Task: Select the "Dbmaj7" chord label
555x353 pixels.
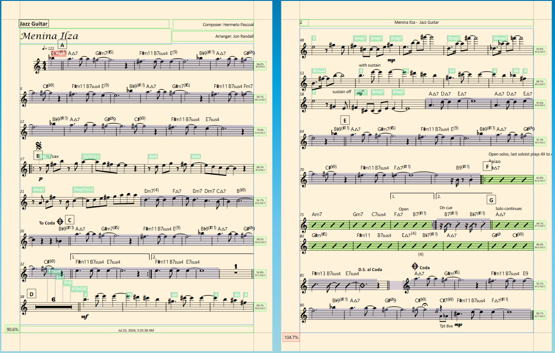Action: [x=500, y=38]
